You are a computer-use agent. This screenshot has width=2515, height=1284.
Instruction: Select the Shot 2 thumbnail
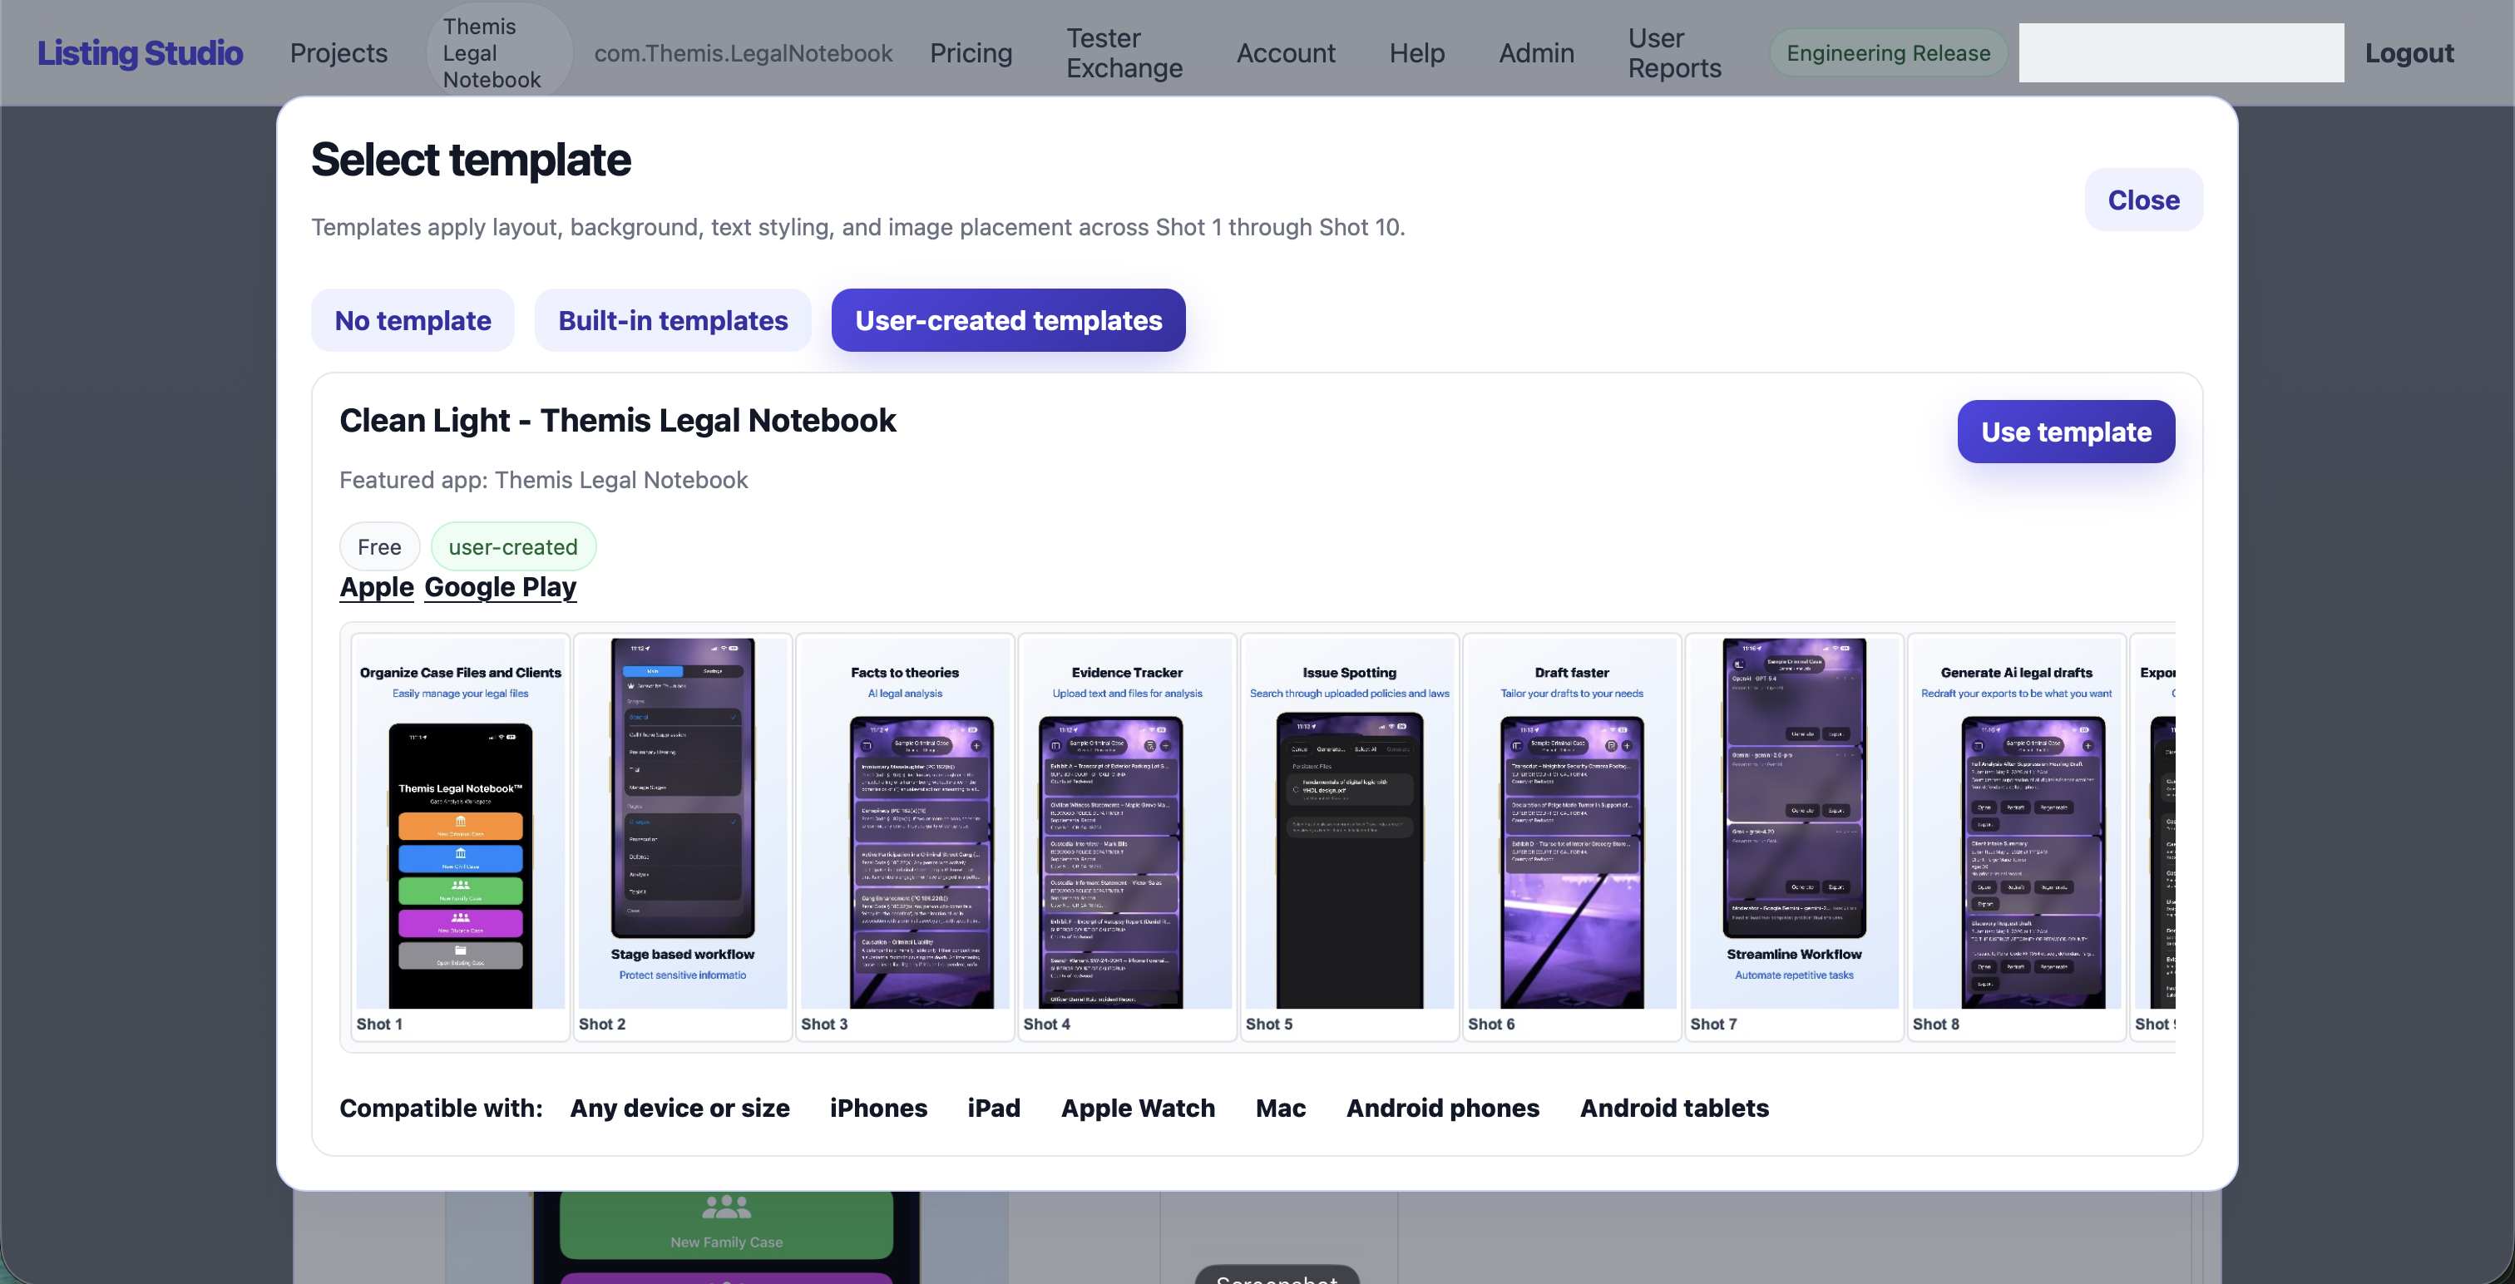click(x=683, y=837)
